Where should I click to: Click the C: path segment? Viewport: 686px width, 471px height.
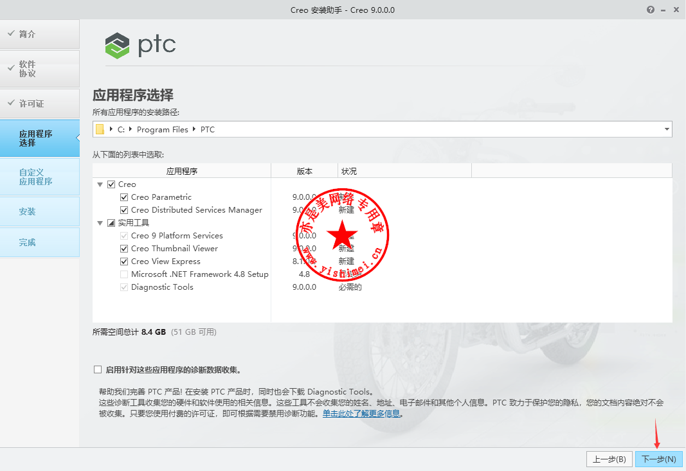pyautogui.click(x=121, y=129)
